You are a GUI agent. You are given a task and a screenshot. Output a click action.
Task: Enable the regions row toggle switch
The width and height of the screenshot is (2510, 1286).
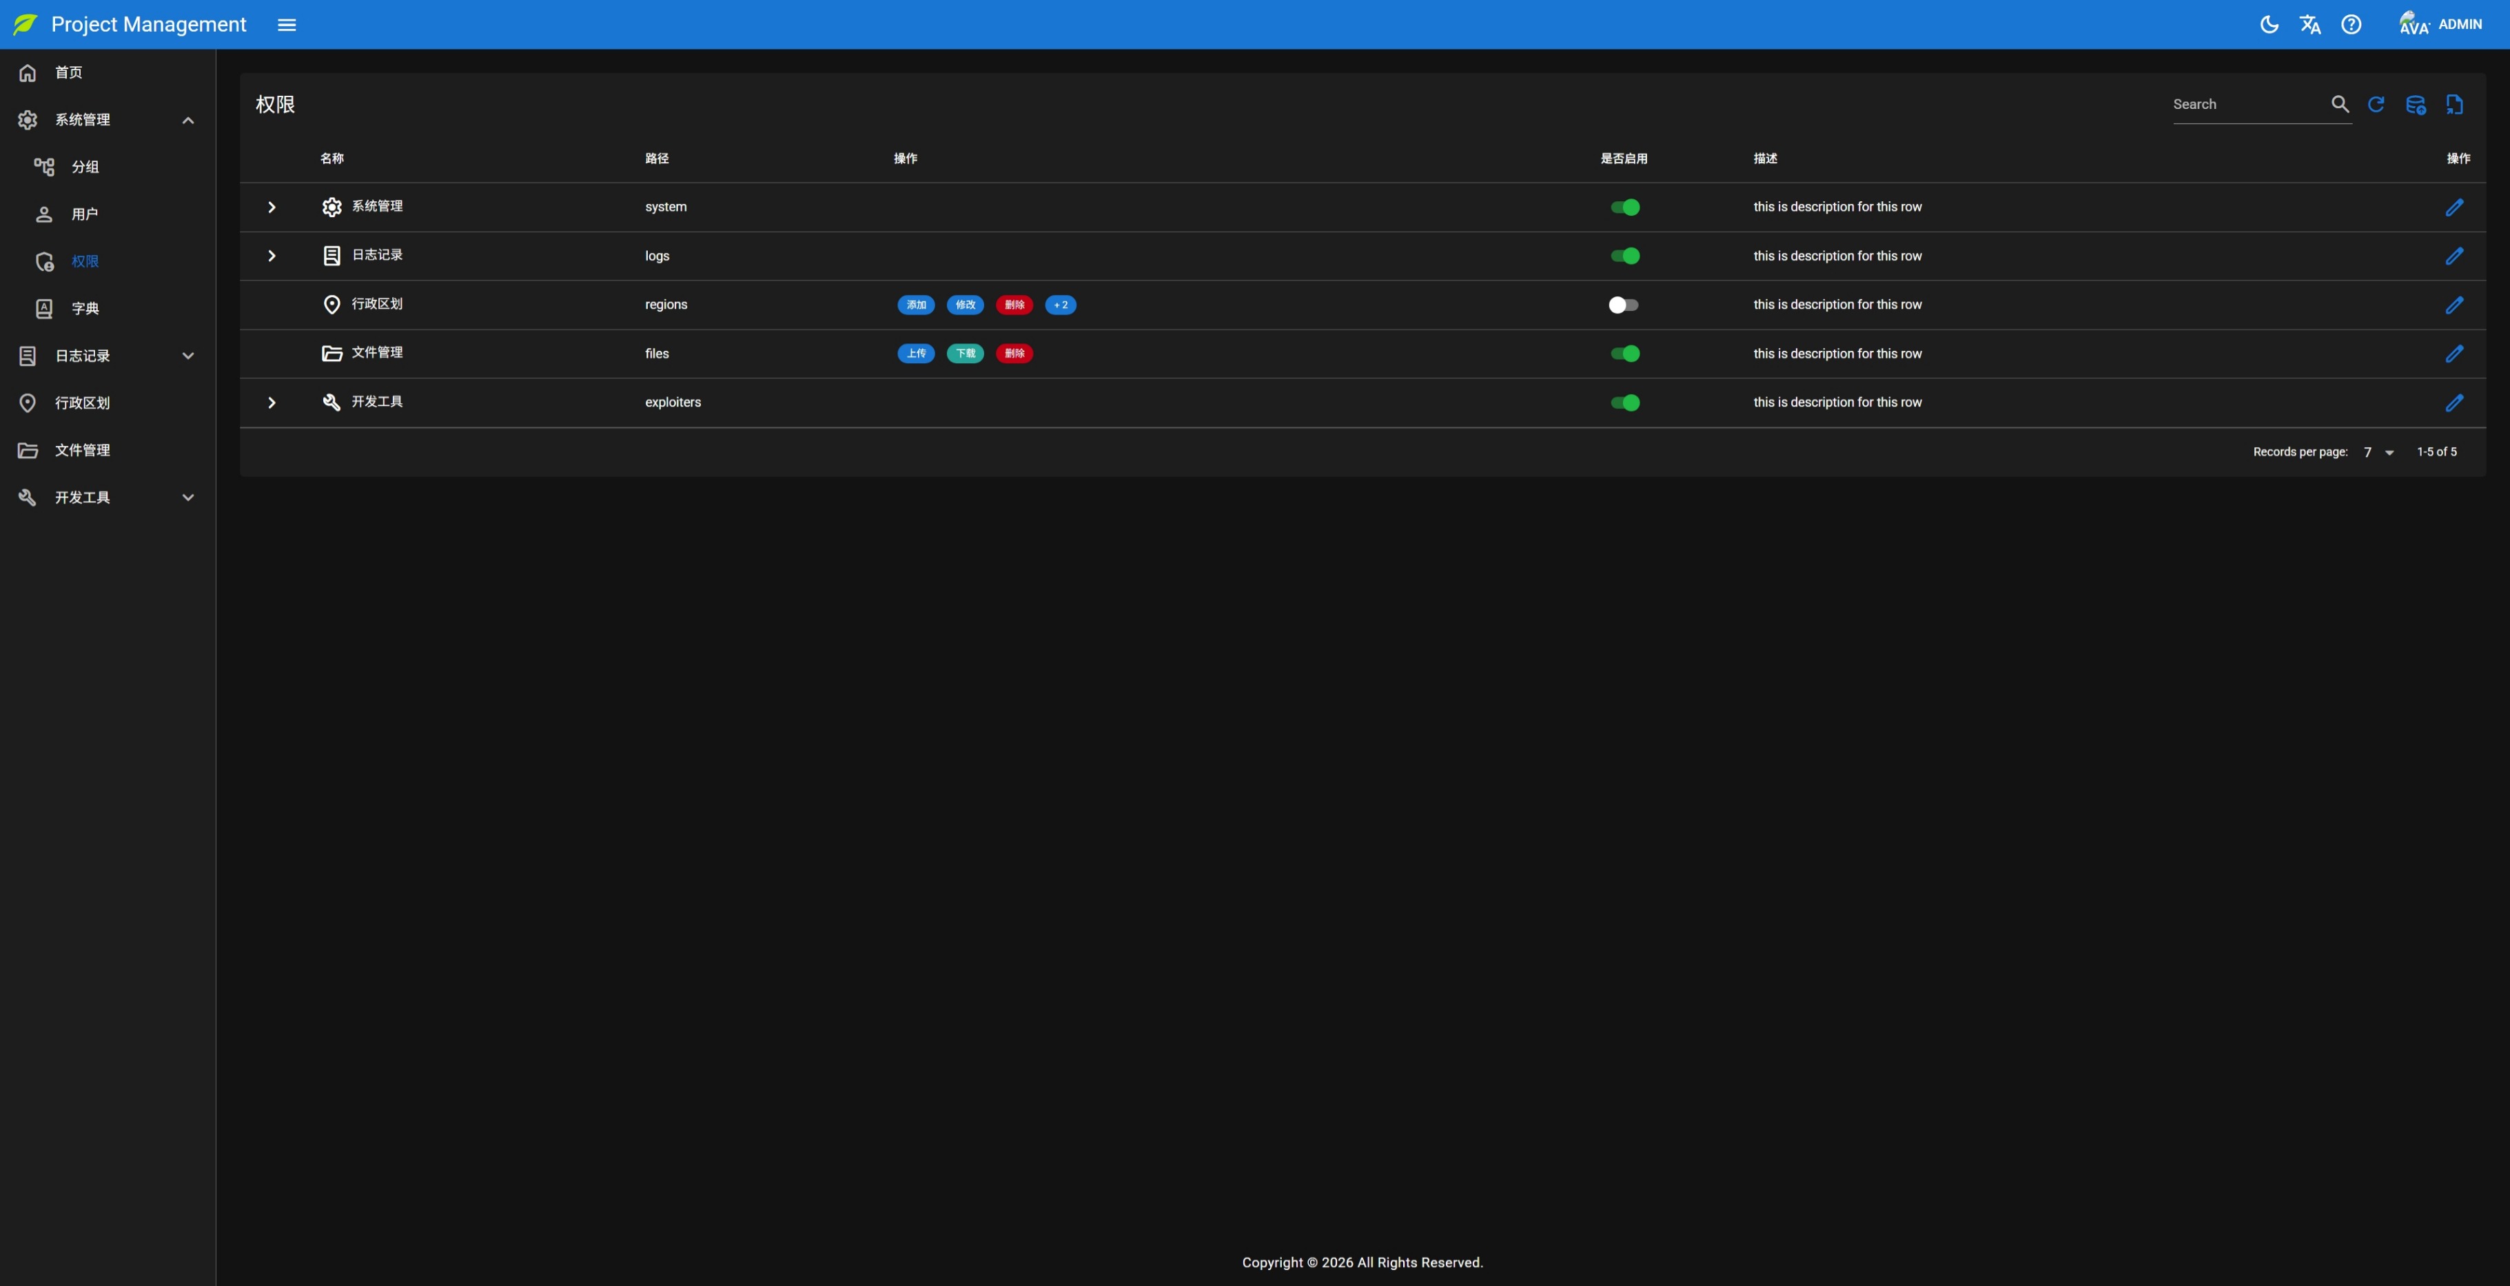click(x=1623, y=305)
